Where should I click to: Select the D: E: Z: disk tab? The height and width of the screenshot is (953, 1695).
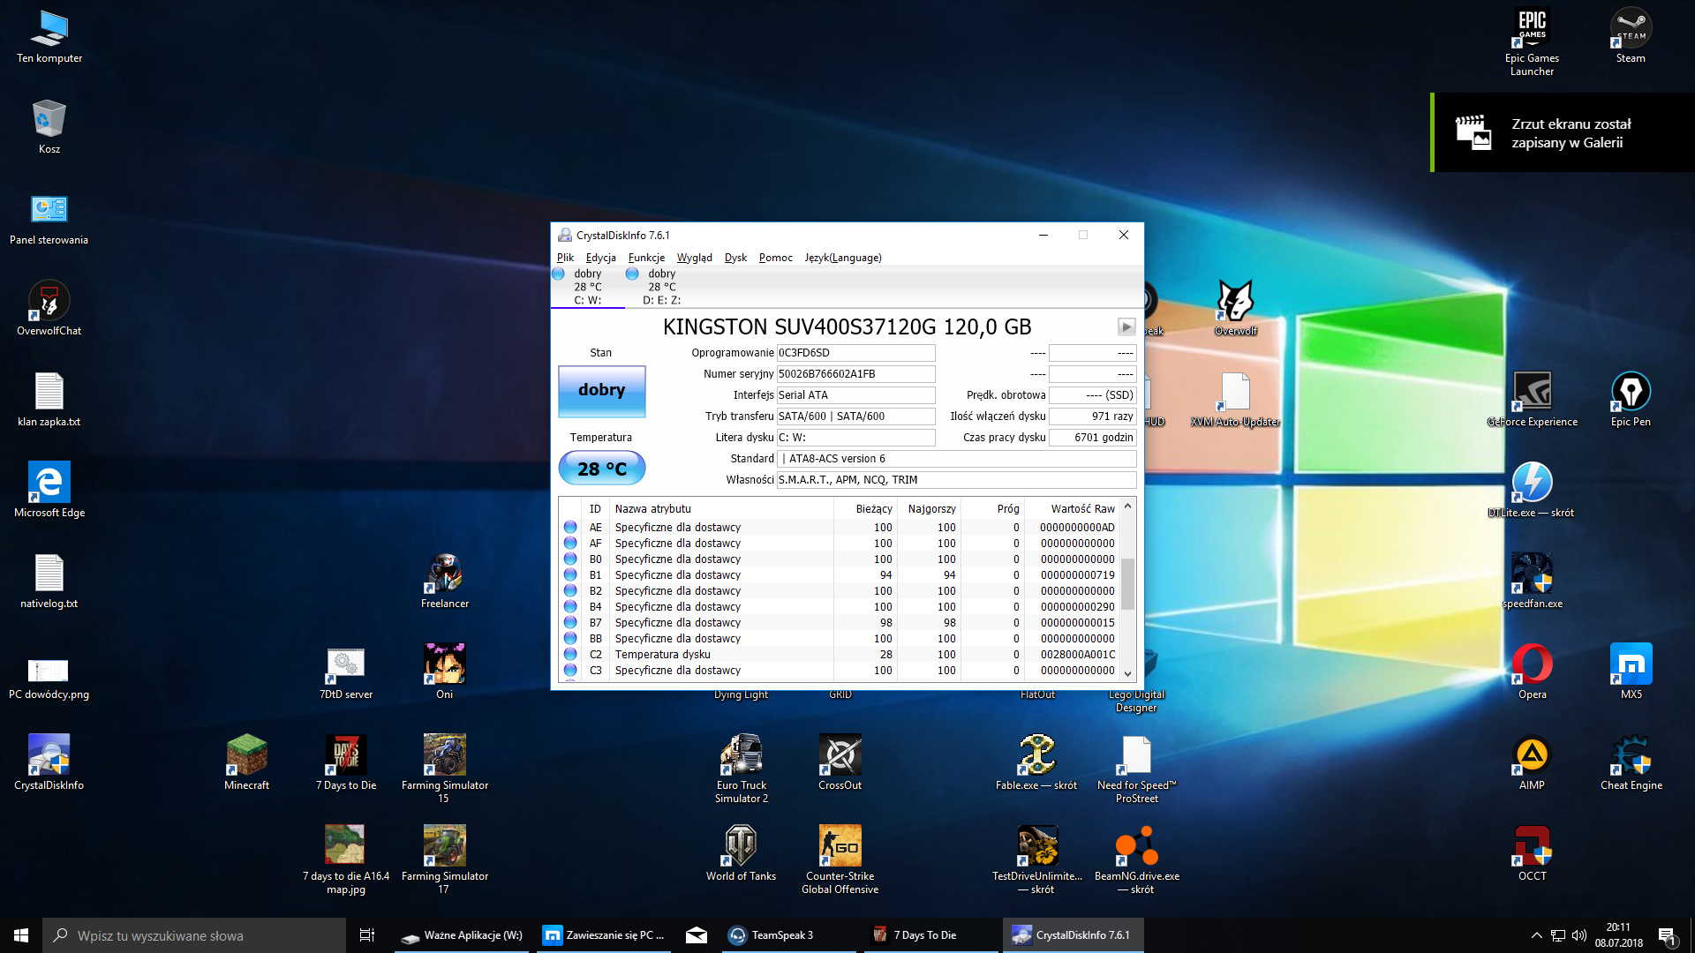tap(661, 287)
